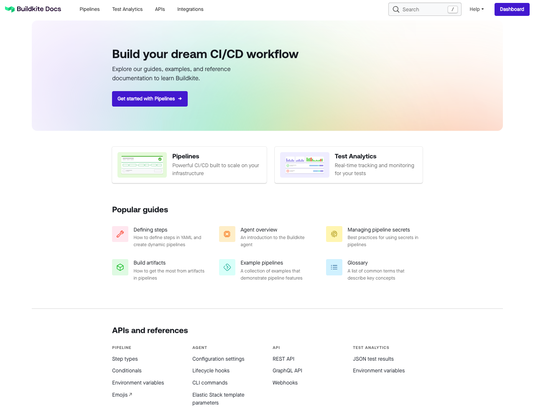
Task: Open the REST API link
Action: 283,359
